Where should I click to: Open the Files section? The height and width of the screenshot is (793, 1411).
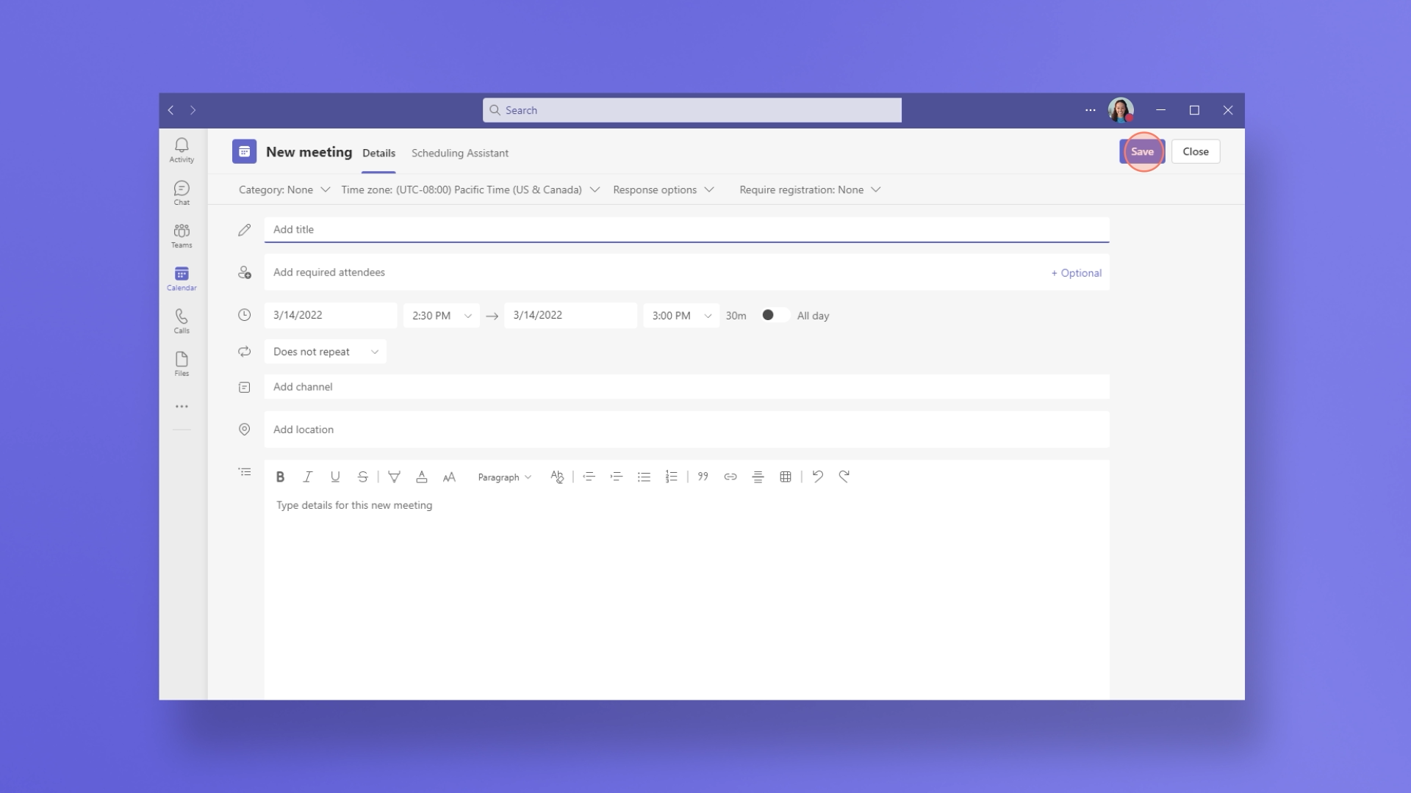[182, 364]
